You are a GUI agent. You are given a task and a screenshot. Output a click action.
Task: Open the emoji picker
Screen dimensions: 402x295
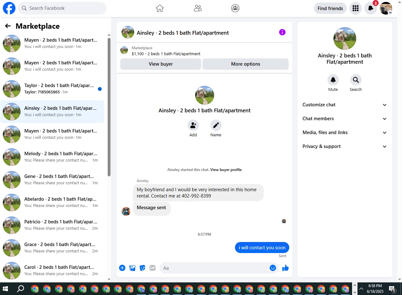click(x=273, y=268)
